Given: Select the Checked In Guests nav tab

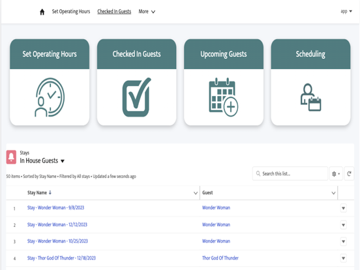Looking at the screenshot, I should (114, 12).
